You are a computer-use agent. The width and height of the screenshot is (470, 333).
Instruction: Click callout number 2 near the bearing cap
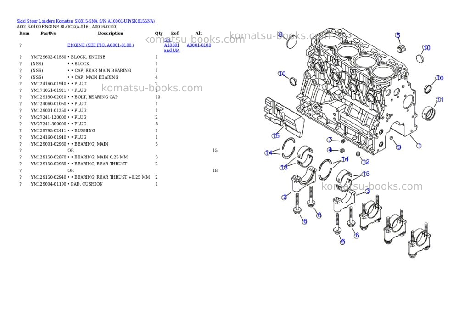284,197
